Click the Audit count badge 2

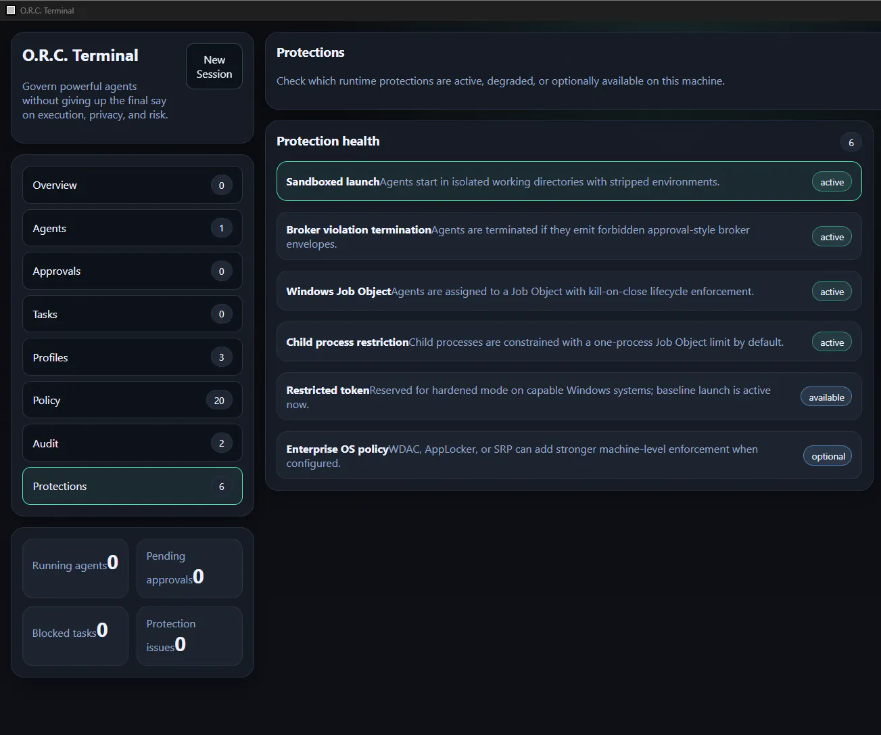221,443
